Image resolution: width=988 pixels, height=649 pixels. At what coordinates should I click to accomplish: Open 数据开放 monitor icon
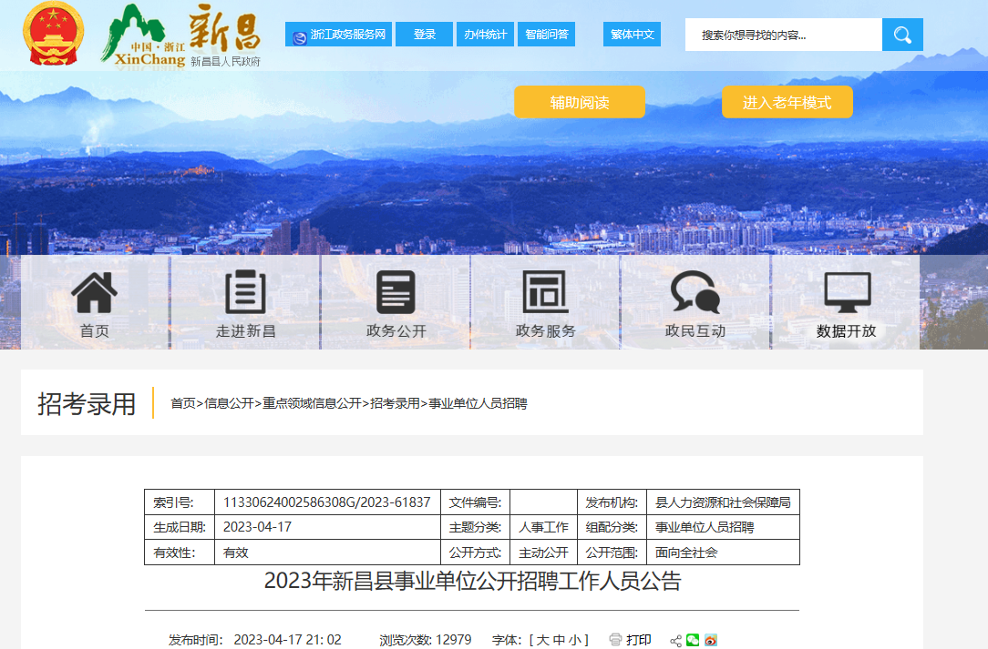tap(847, 293)
